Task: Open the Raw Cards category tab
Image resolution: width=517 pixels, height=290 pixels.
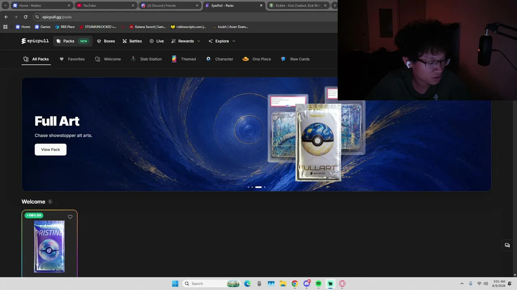Action: pyautogui.click(x=295, y=59)
